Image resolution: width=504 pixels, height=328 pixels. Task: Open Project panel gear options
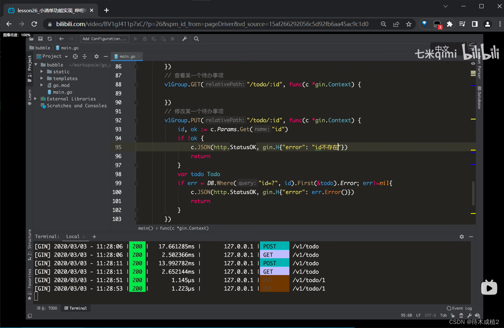tap(96, 56)
